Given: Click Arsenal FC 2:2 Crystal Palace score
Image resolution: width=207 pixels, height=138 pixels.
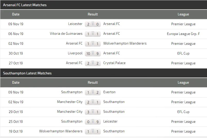Looking at the screenshot, I should point(93,63).
